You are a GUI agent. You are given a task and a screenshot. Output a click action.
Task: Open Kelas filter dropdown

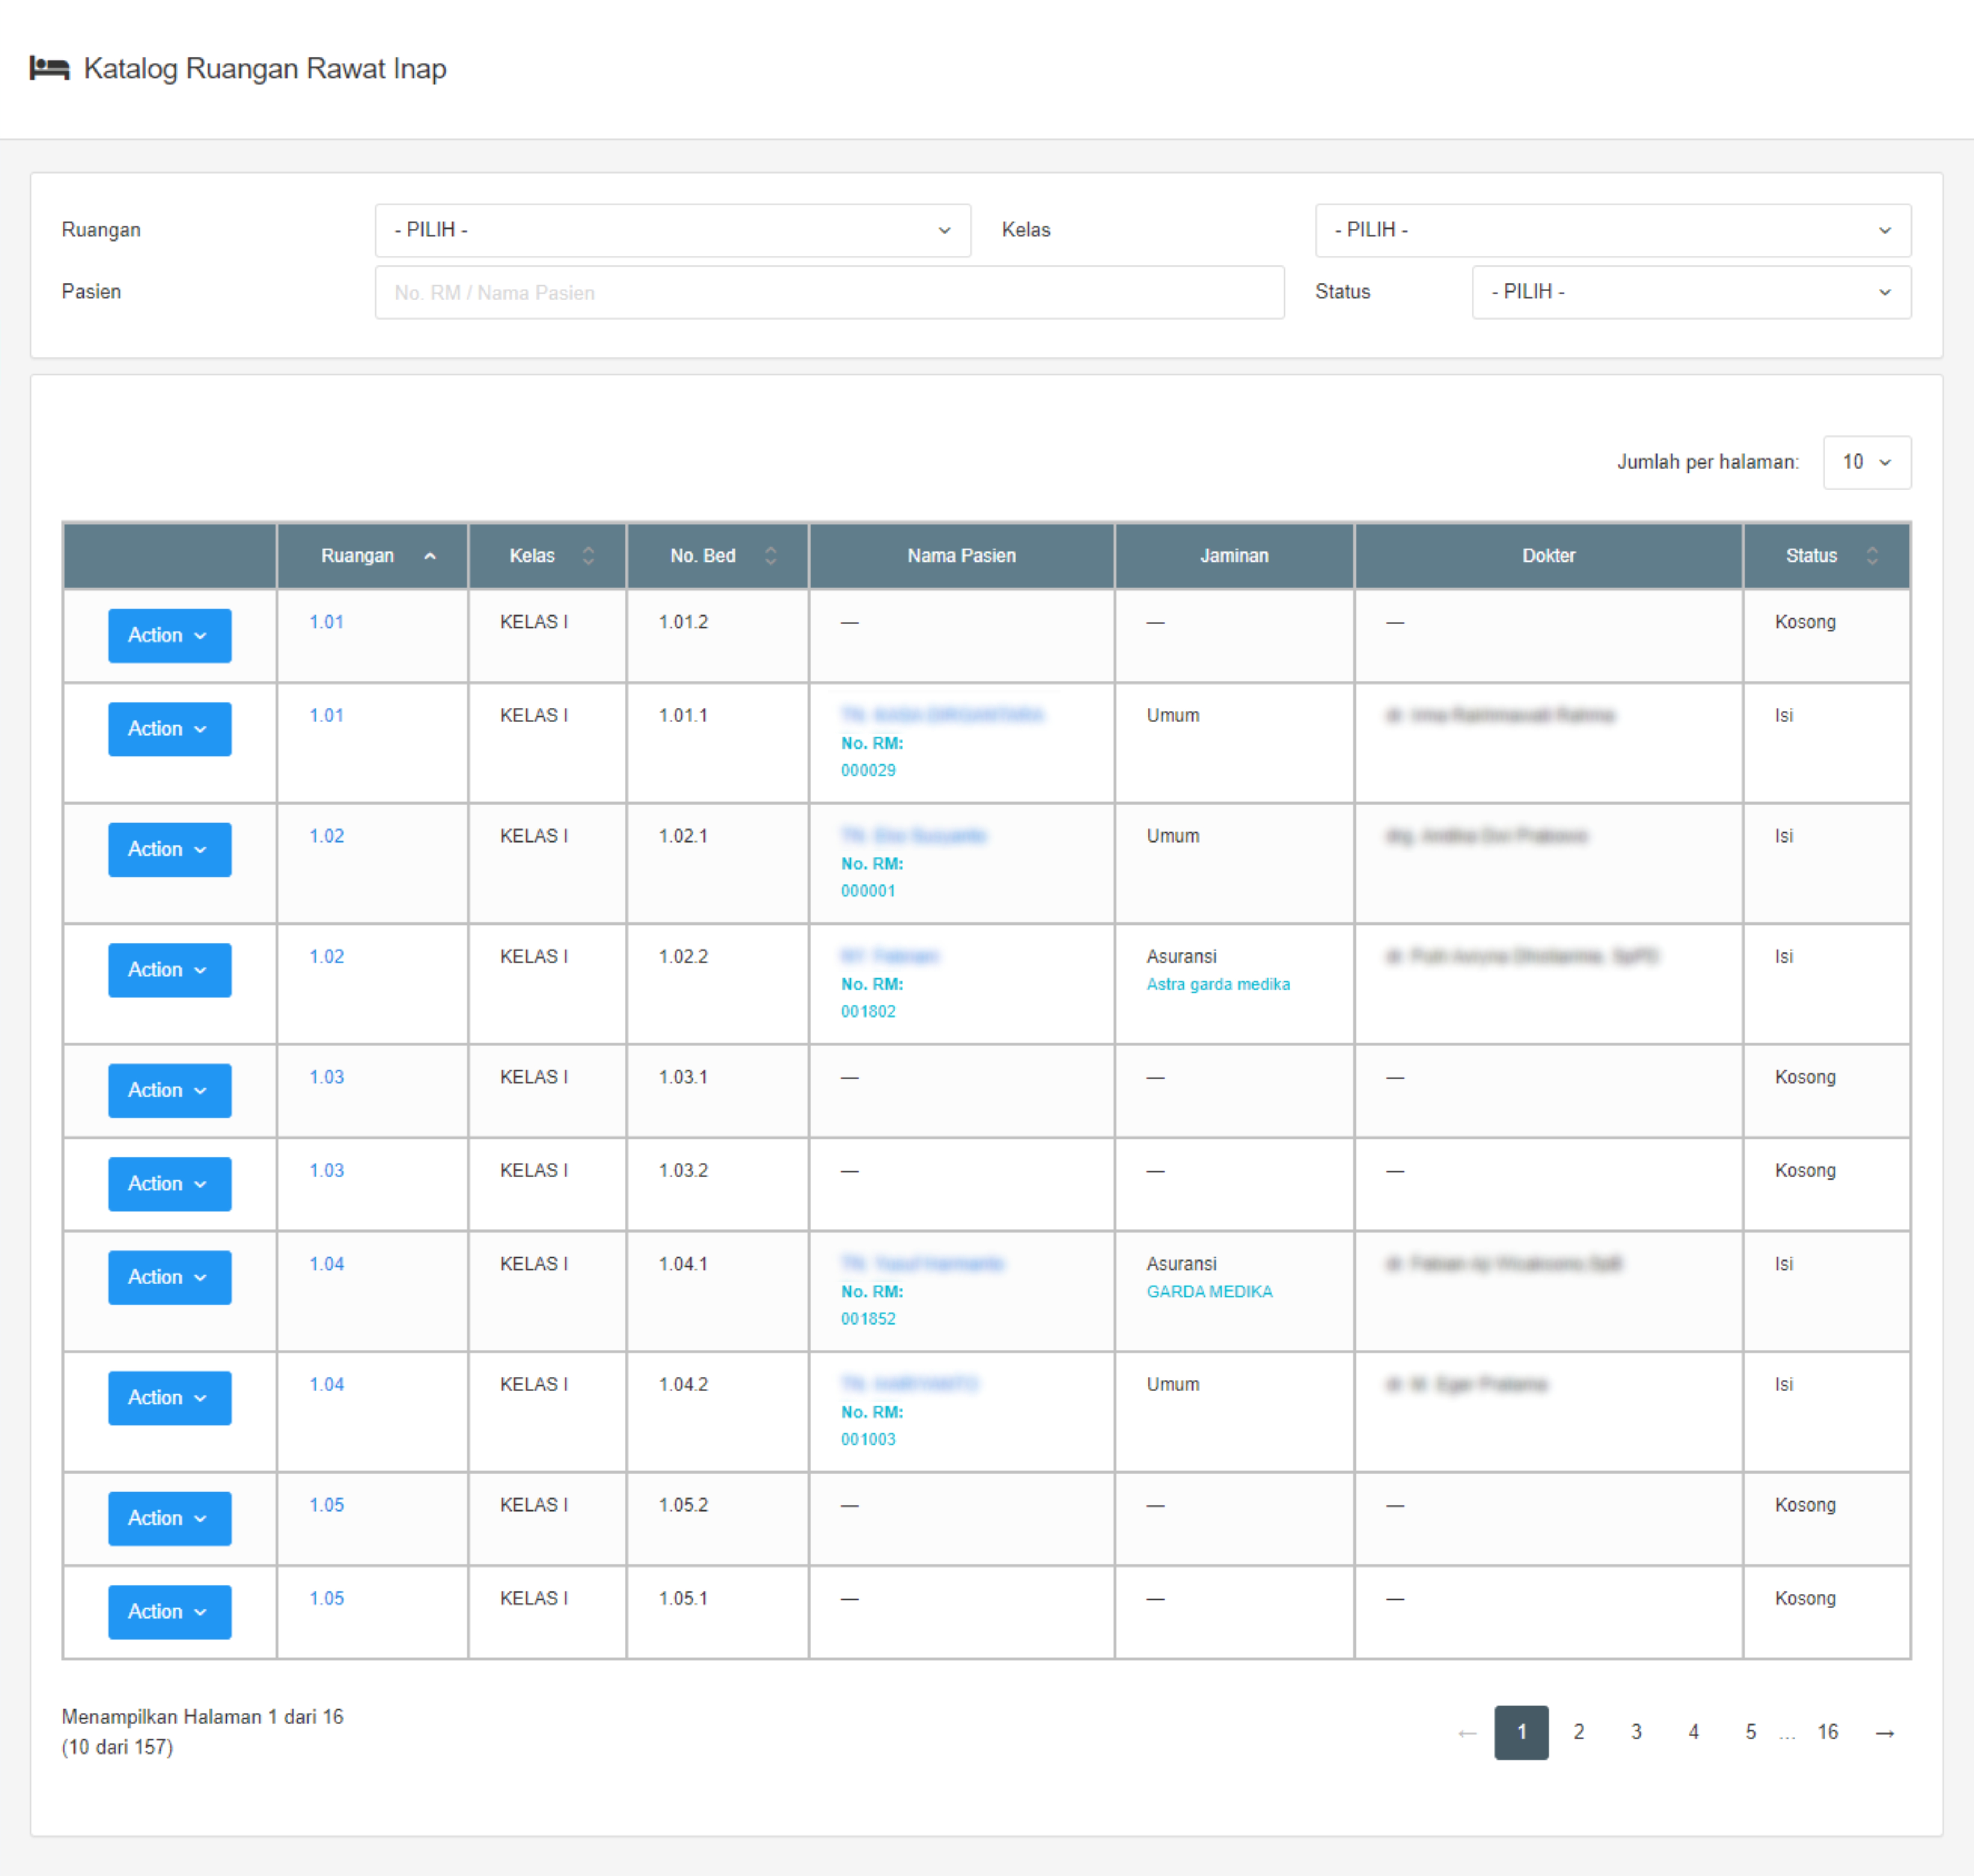click(1612, 230)
